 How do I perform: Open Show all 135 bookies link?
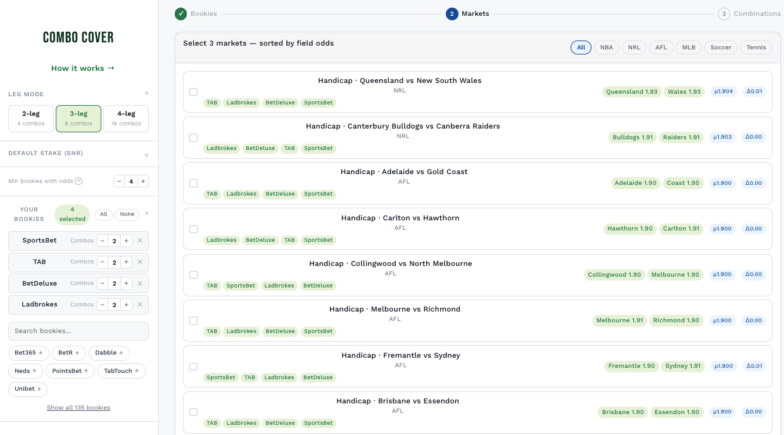point(79,408)
